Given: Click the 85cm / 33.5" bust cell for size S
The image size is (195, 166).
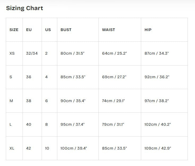Looking at the screenshot, I should [x=78, y=77].
